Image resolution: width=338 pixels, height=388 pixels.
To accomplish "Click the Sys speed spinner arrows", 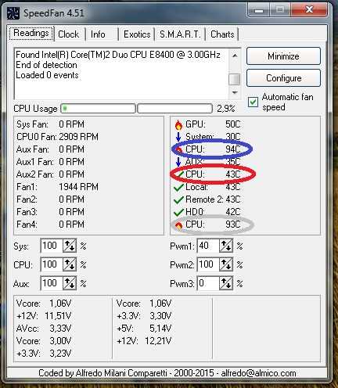I will 70,246.
